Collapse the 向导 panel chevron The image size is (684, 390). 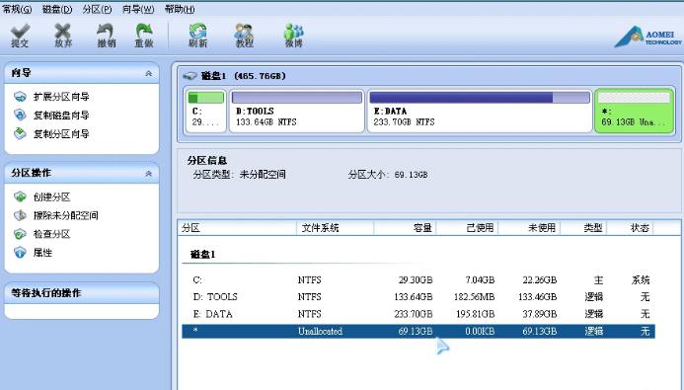[x=149, y=73]
